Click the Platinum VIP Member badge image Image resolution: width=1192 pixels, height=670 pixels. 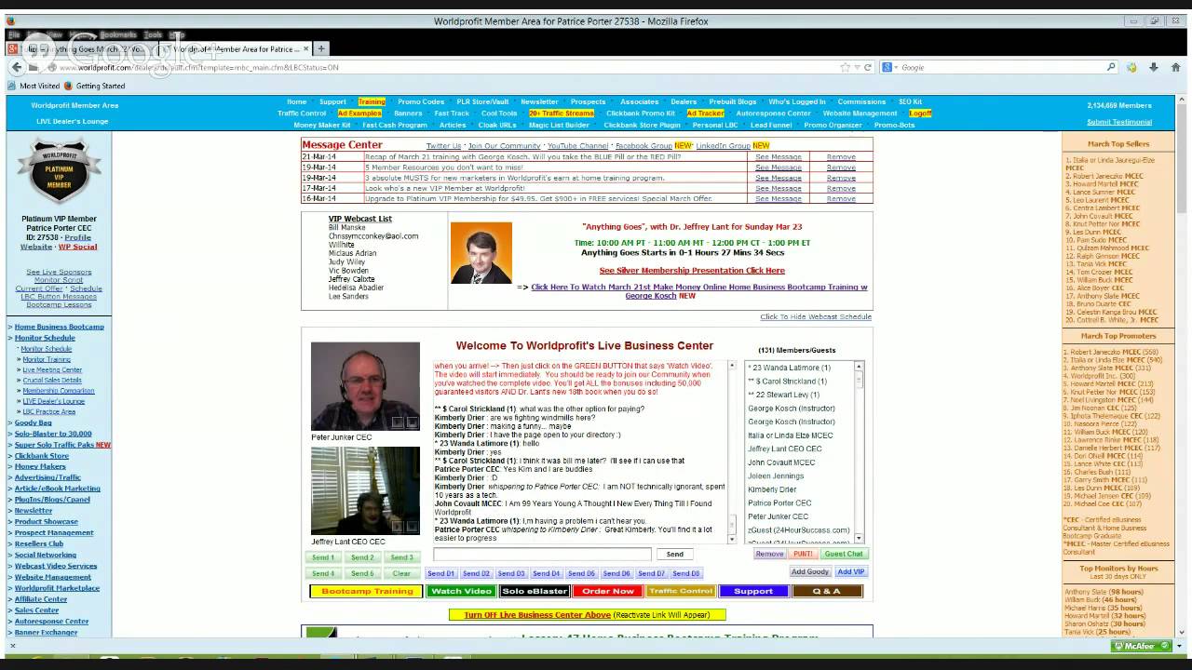pos(60,171)
